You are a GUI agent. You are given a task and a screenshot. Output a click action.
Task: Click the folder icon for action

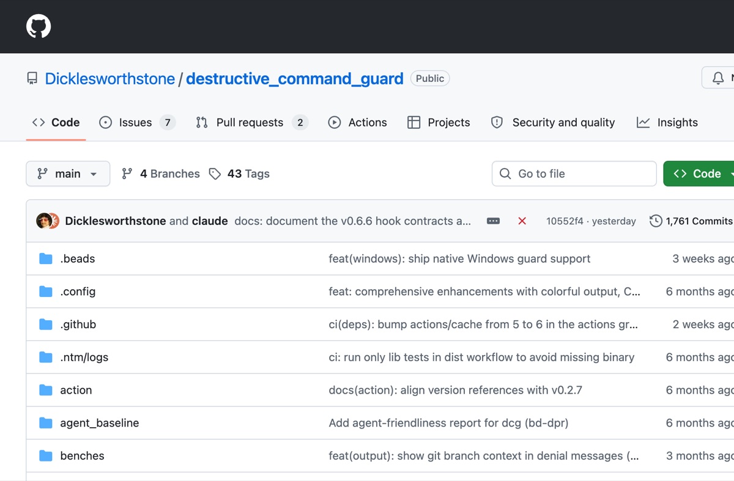[x=46, y=390]
